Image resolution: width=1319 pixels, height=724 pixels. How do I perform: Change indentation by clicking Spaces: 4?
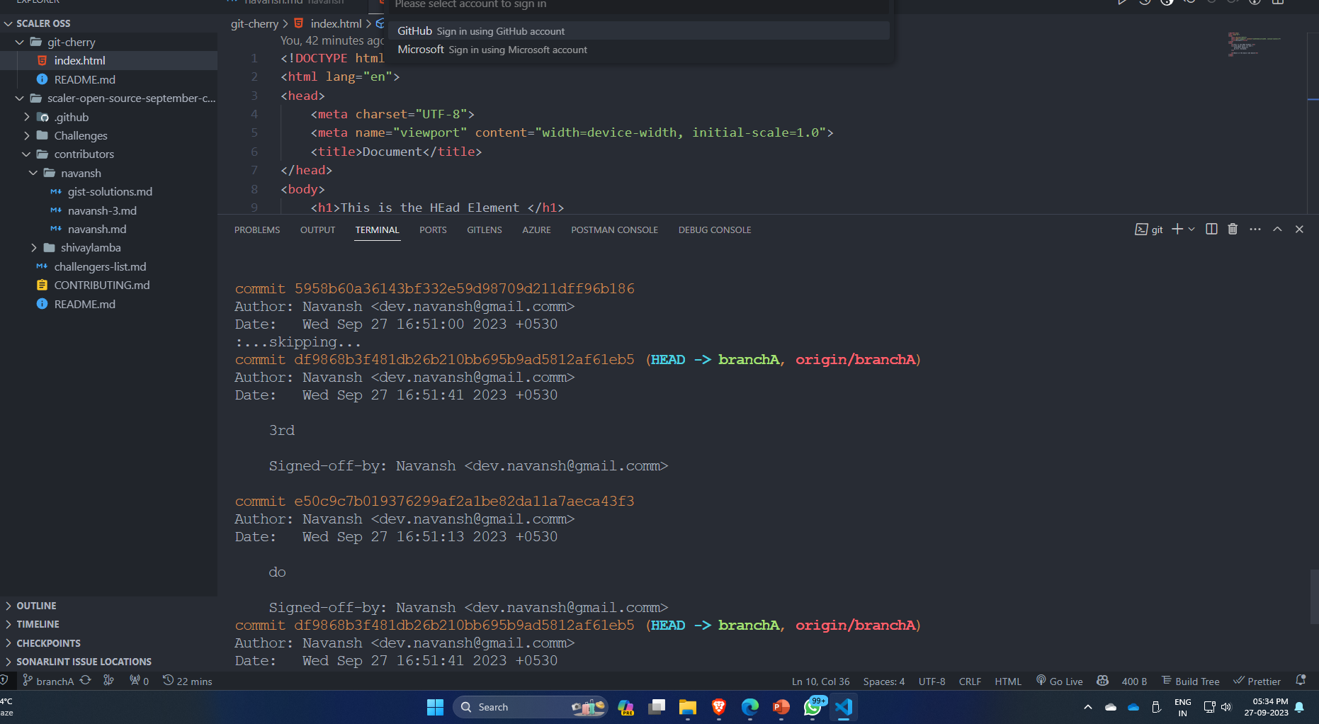883,681
